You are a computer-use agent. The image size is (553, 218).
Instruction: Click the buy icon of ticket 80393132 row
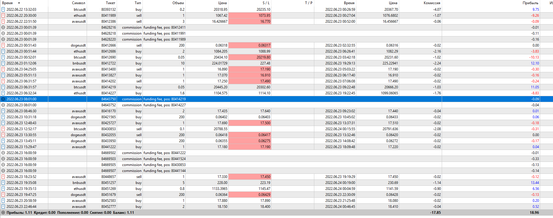[3, 10]
